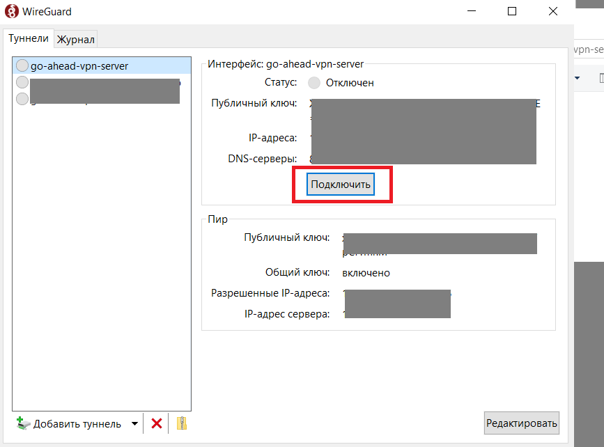Click the включено value for Общий ключ

pos(366,272)
